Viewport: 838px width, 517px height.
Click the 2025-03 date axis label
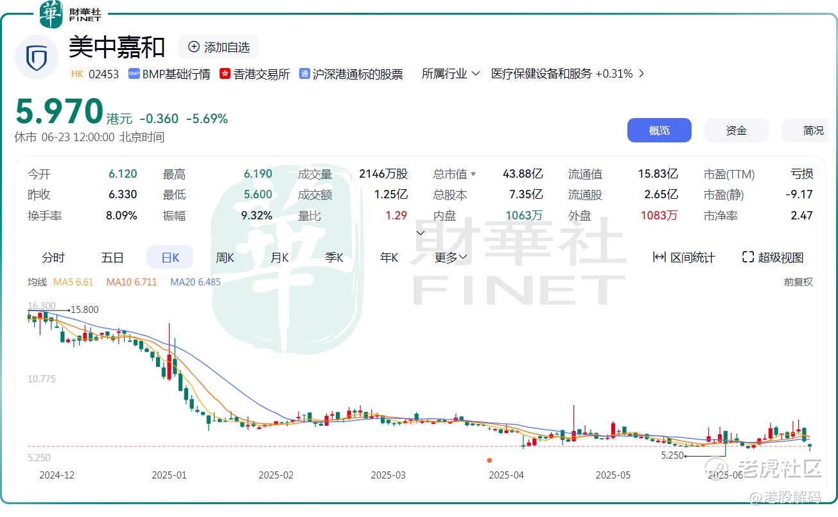(x=388, y=475)
